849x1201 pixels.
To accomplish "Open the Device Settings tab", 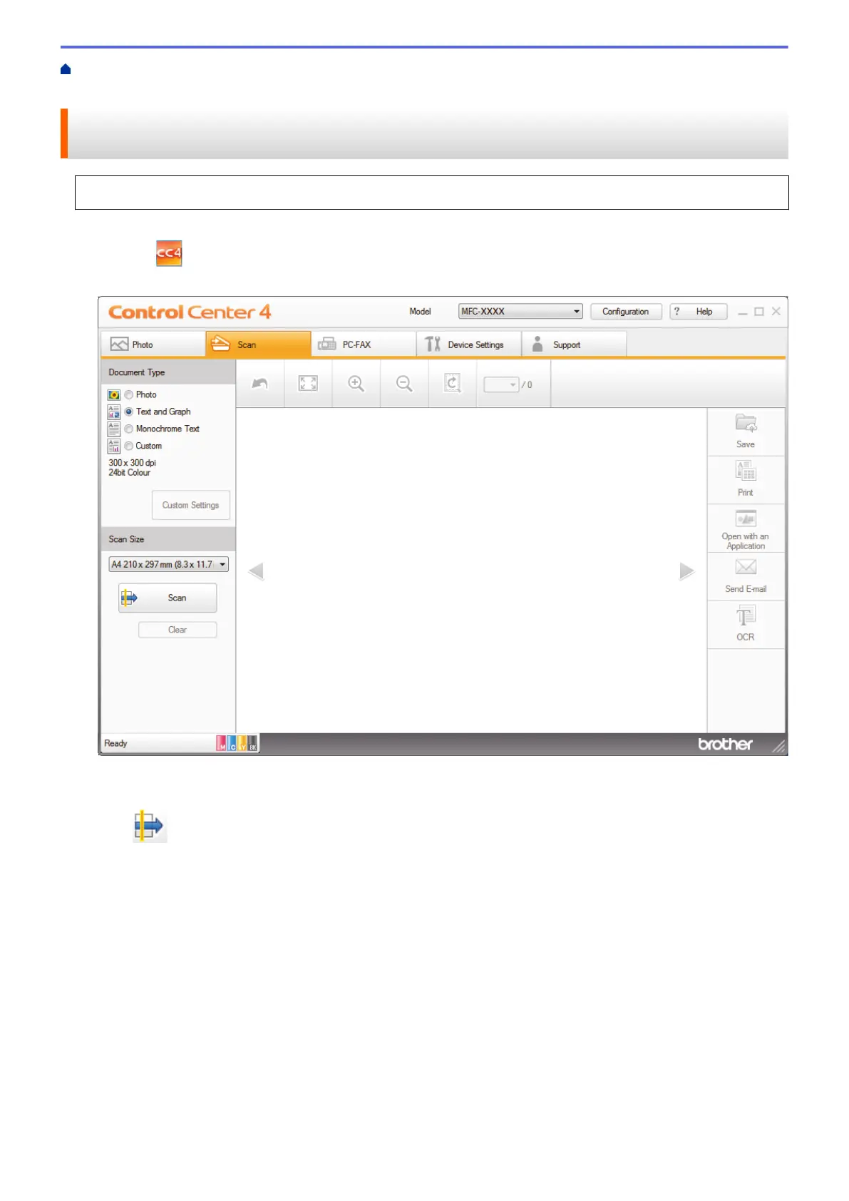I will [x=469, y=344].
